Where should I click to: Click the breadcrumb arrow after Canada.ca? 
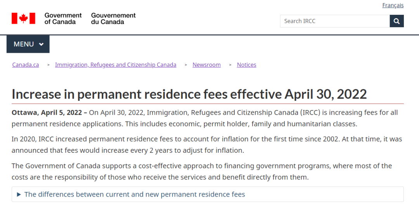pyautogui.click(x=48, y=65)
